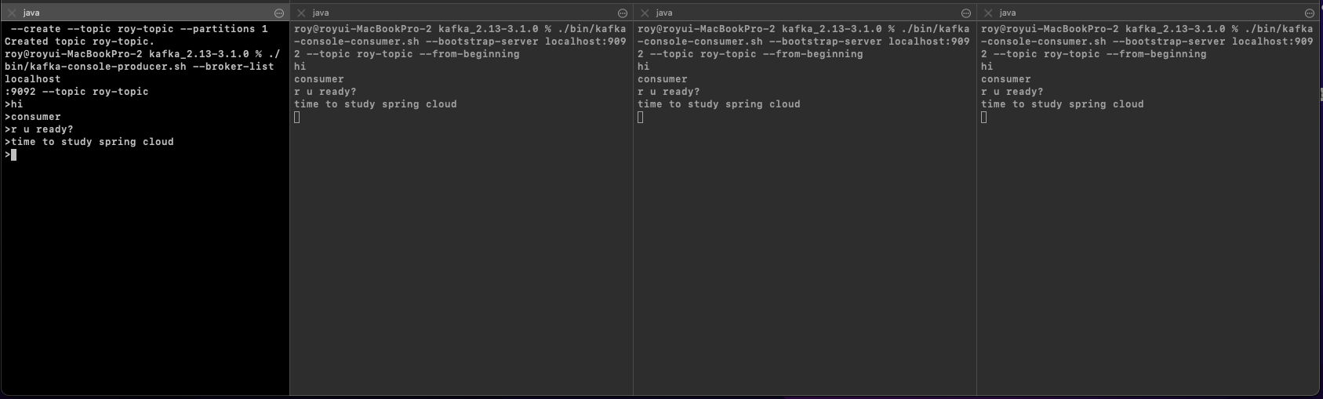Viewport: 1323px width, 399px height.
Task: Click '2 --topic roy-topic --from-beginning' in third pane
Action: pyautogui.click(x=751, y=54)
